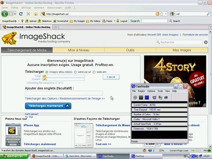Image resolution: width=212 pixels, height=159 pixels.
Task: Click the CamStudio blue Stop button
Action: (147, 98)
